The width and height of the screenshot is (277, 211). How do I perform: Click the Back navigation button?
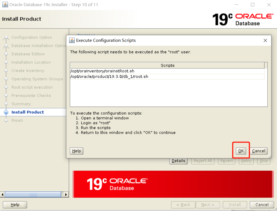183,205
